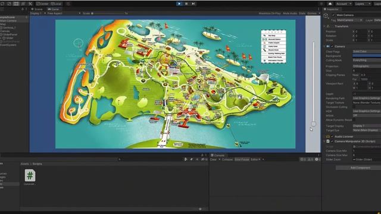
Task: Open the Free Aspect dropdown
Action: pos(64,13)
